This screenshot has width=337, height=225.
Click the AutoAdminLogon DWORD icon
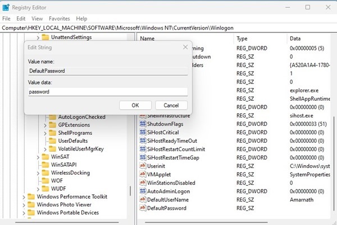pyautogui.click(x=143, y=191)
